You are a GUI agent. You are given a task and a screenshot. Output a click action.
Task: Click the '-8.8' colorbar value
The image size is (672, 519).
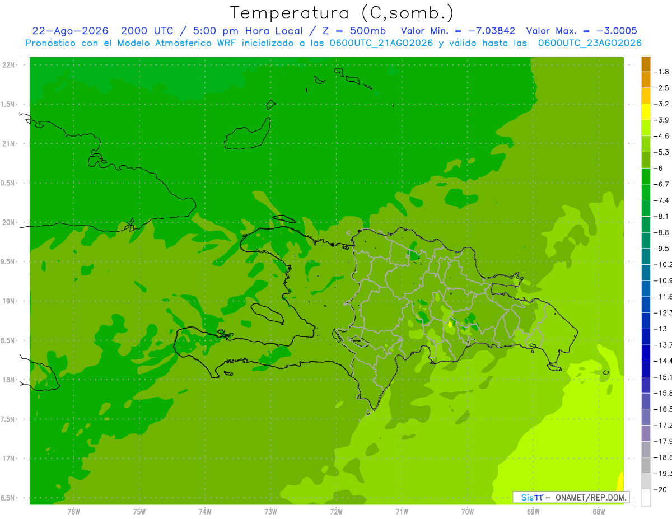click(x=661, y=232)
